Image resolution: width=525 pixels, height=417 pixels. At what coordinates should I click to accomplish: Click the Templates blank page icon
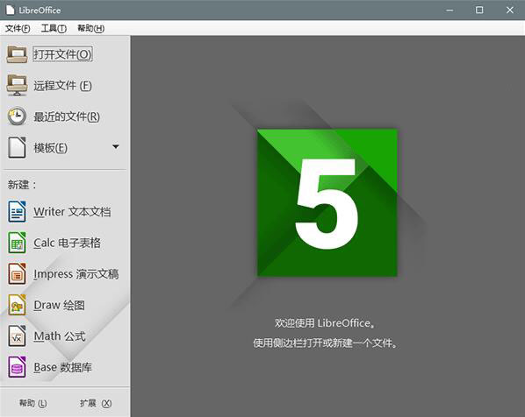point(17,147)
